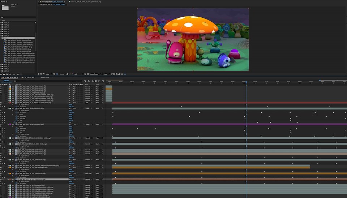Click red label swatch of layer 350

point(10,103)
